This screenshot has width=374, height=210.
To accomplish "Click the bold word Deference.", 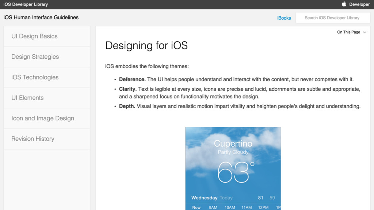I will tap(132, 79).
